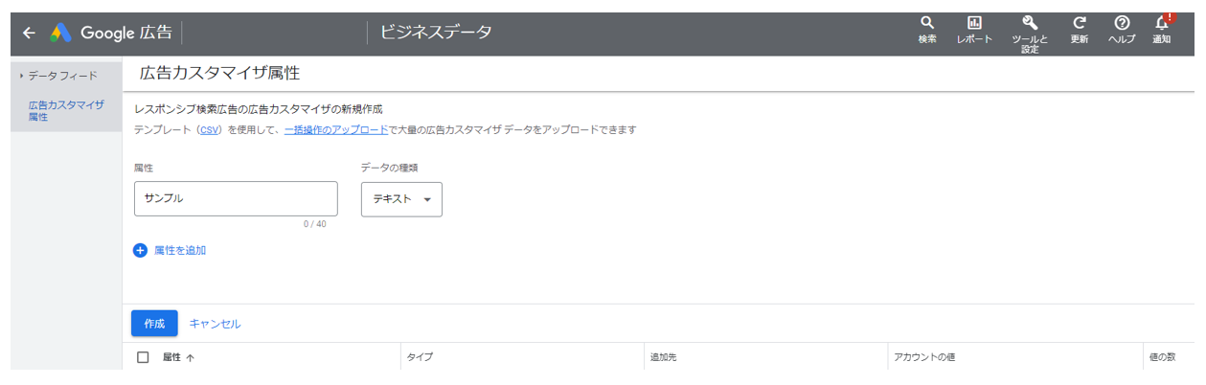This screenshot has height=385, width=1206.
Task: Click the 値の数 column header
Action: [x=1162, y=357]
